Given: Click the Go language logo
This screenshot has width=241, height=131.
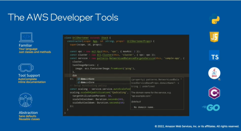Looking at the screenshot, I should click(x=211, y=107).
